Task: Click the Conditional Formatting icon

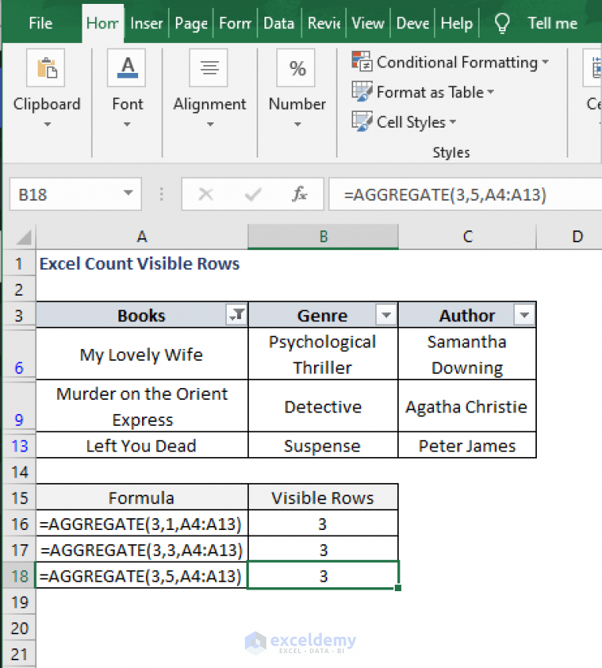Action: tap(362, 61)
